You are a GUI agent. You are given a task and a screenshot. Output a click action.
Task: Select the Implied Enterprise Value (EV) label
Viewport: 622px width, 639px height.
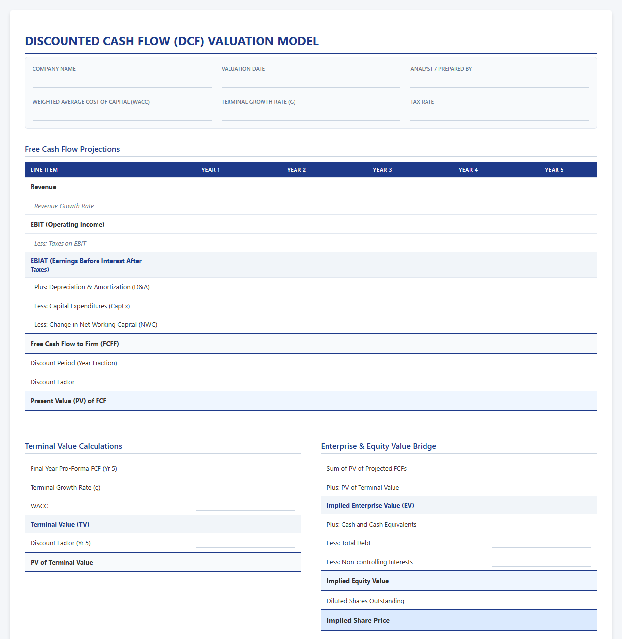click(x=370, y=505)
